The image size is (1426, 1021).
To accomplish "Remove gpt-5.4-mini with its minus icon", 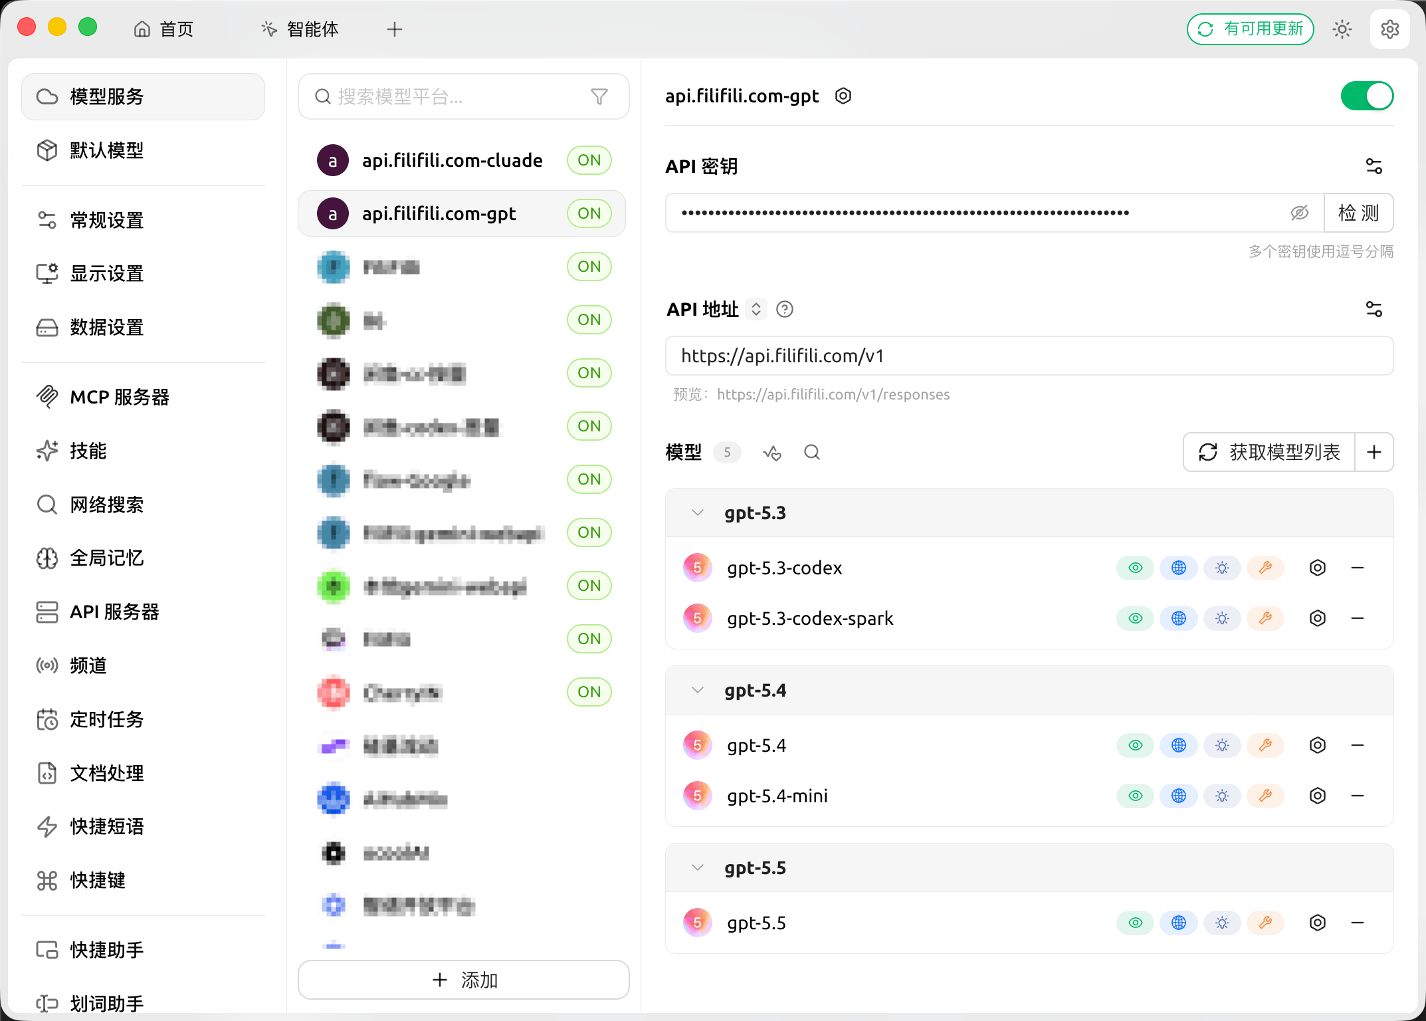I will pos(1358,796).
